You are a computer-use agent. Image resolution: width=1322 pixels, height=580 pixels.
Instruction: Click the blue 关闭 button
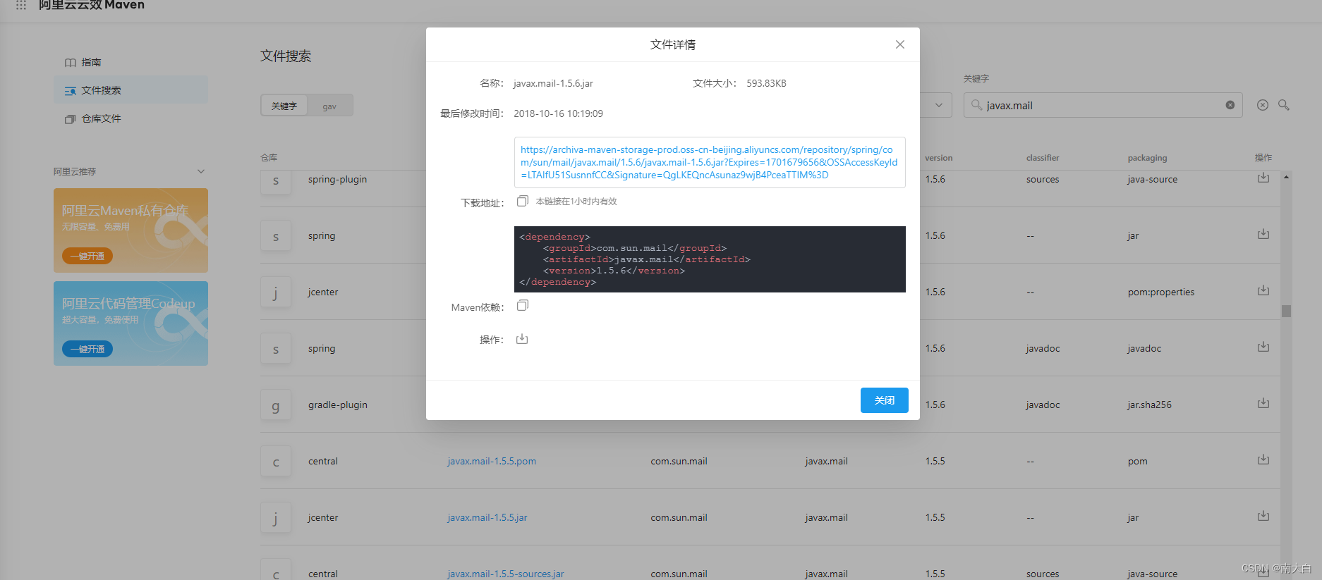tap(884, 400)
